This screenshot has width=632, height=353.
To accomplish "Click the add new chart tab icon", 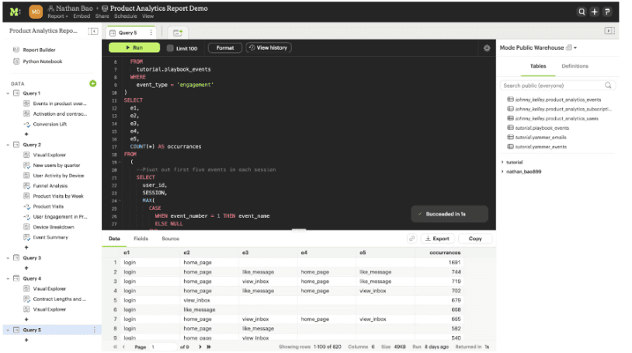I will click(x=178, y=33).
